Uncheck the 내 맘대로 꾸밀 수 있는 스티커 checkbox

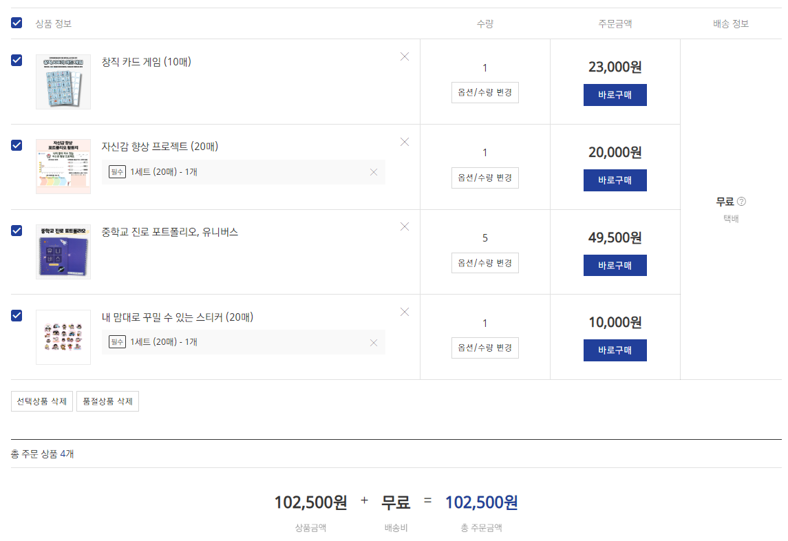[17, 316]
